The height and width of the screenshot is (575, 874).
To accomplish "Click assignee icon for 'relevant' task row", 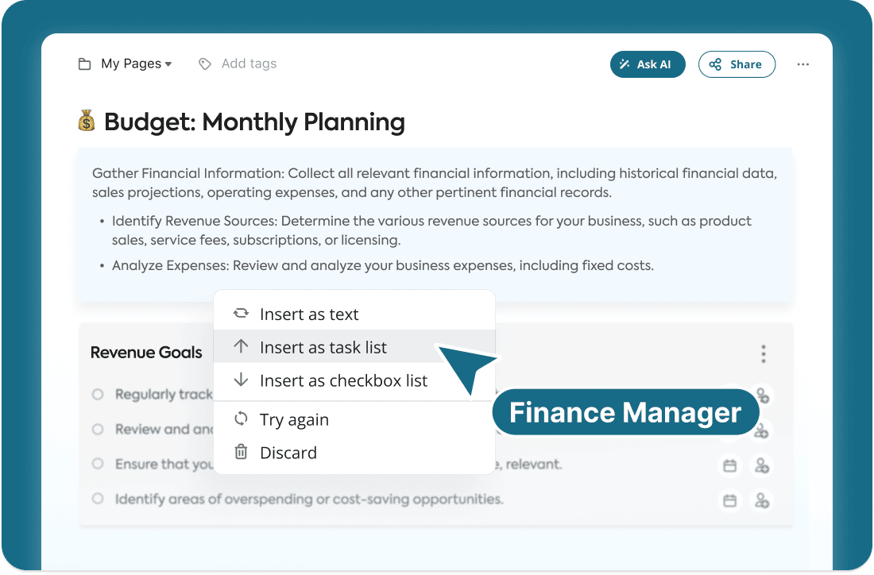I will click(761, 465).
